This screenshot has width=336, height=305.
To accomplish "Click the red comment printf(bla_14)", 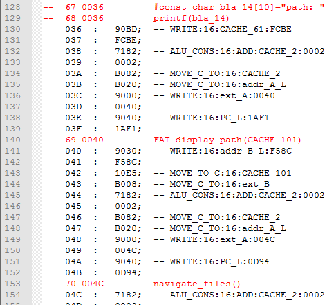I will (192, 18).
